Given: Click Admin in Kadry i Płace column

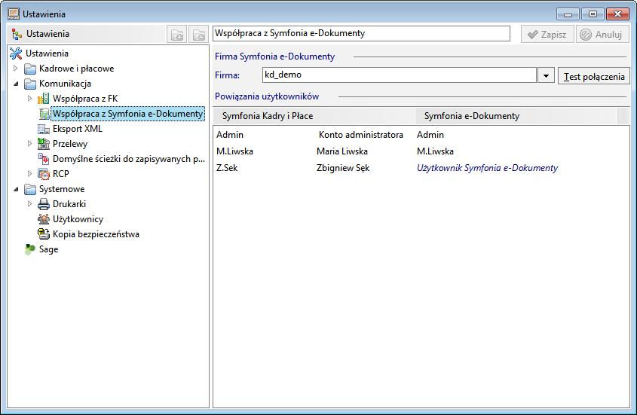Looking at the screenshot, I should [x=230, y=135].
